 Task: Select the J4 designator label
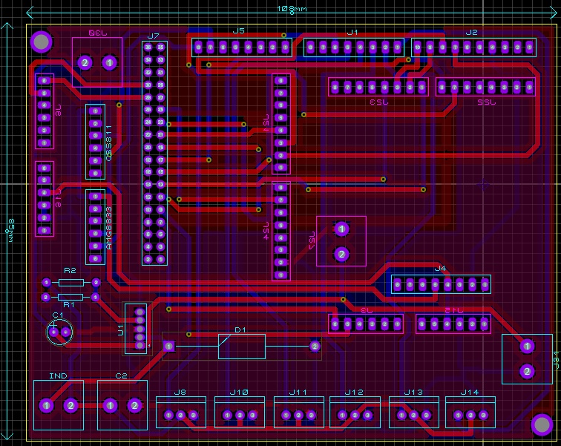440,269
